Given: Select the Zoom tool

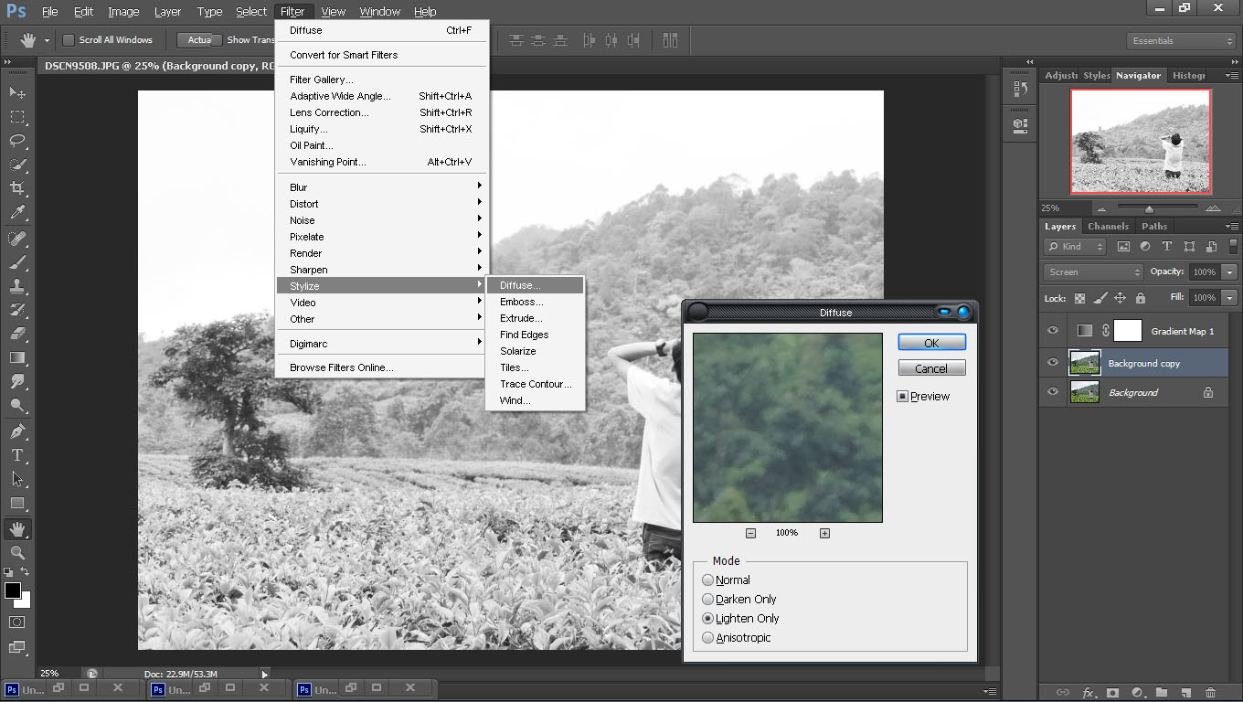Looking at the screenshot, I should point(17,552).
